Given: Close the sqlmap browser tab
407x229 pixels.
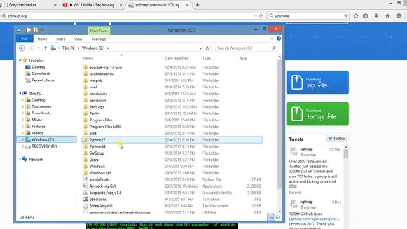Looking at the screenshot, I should coord(187,5).
